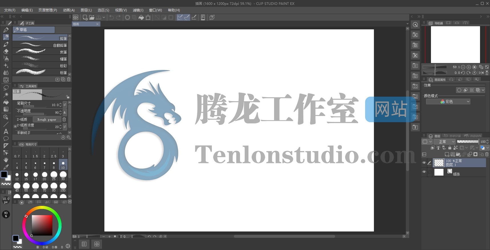Select the Balloon tool
This screenshot has width=490, height=250.
tap(6, 139)
